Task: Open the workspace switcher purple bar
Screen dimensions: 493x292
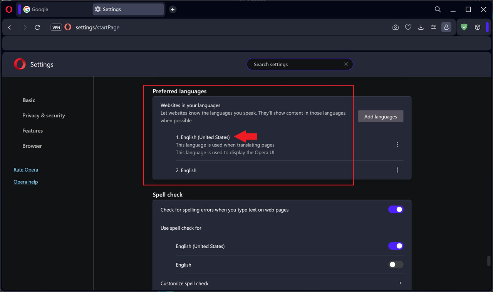Action: coord(20,9)
